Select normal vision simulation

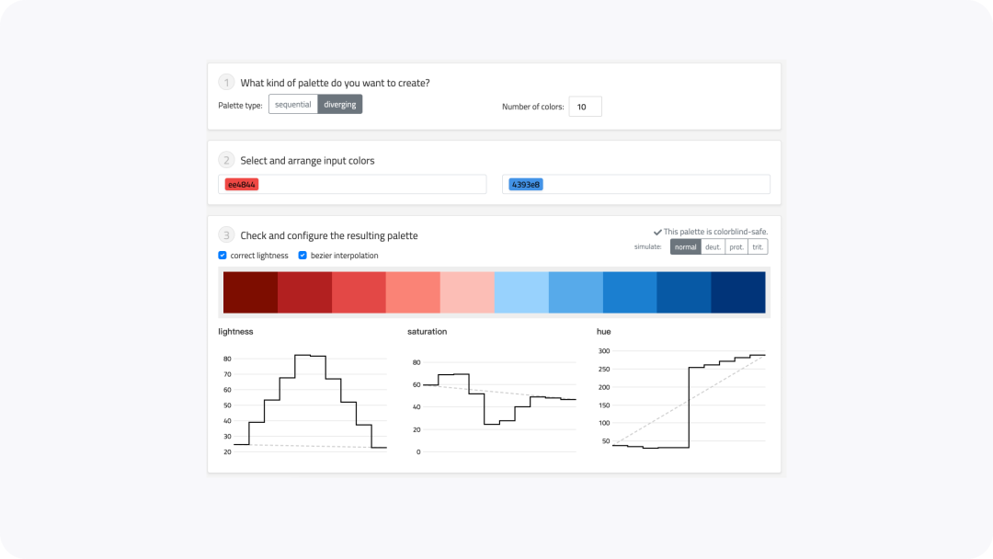(x=685, y=247)
